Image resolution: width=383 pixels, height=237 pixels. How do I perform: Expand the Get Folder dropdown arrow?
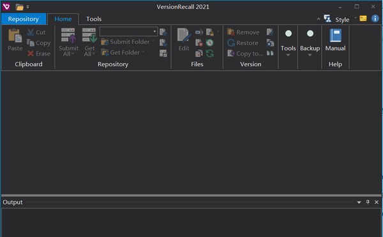(144, 52)
